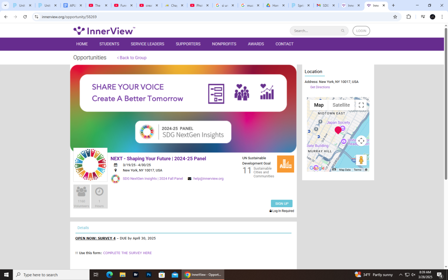The height and width of the screenshot is (280, 448).
Task: Open Microsoft Store from the taskbar
Action: pos(162,275)
